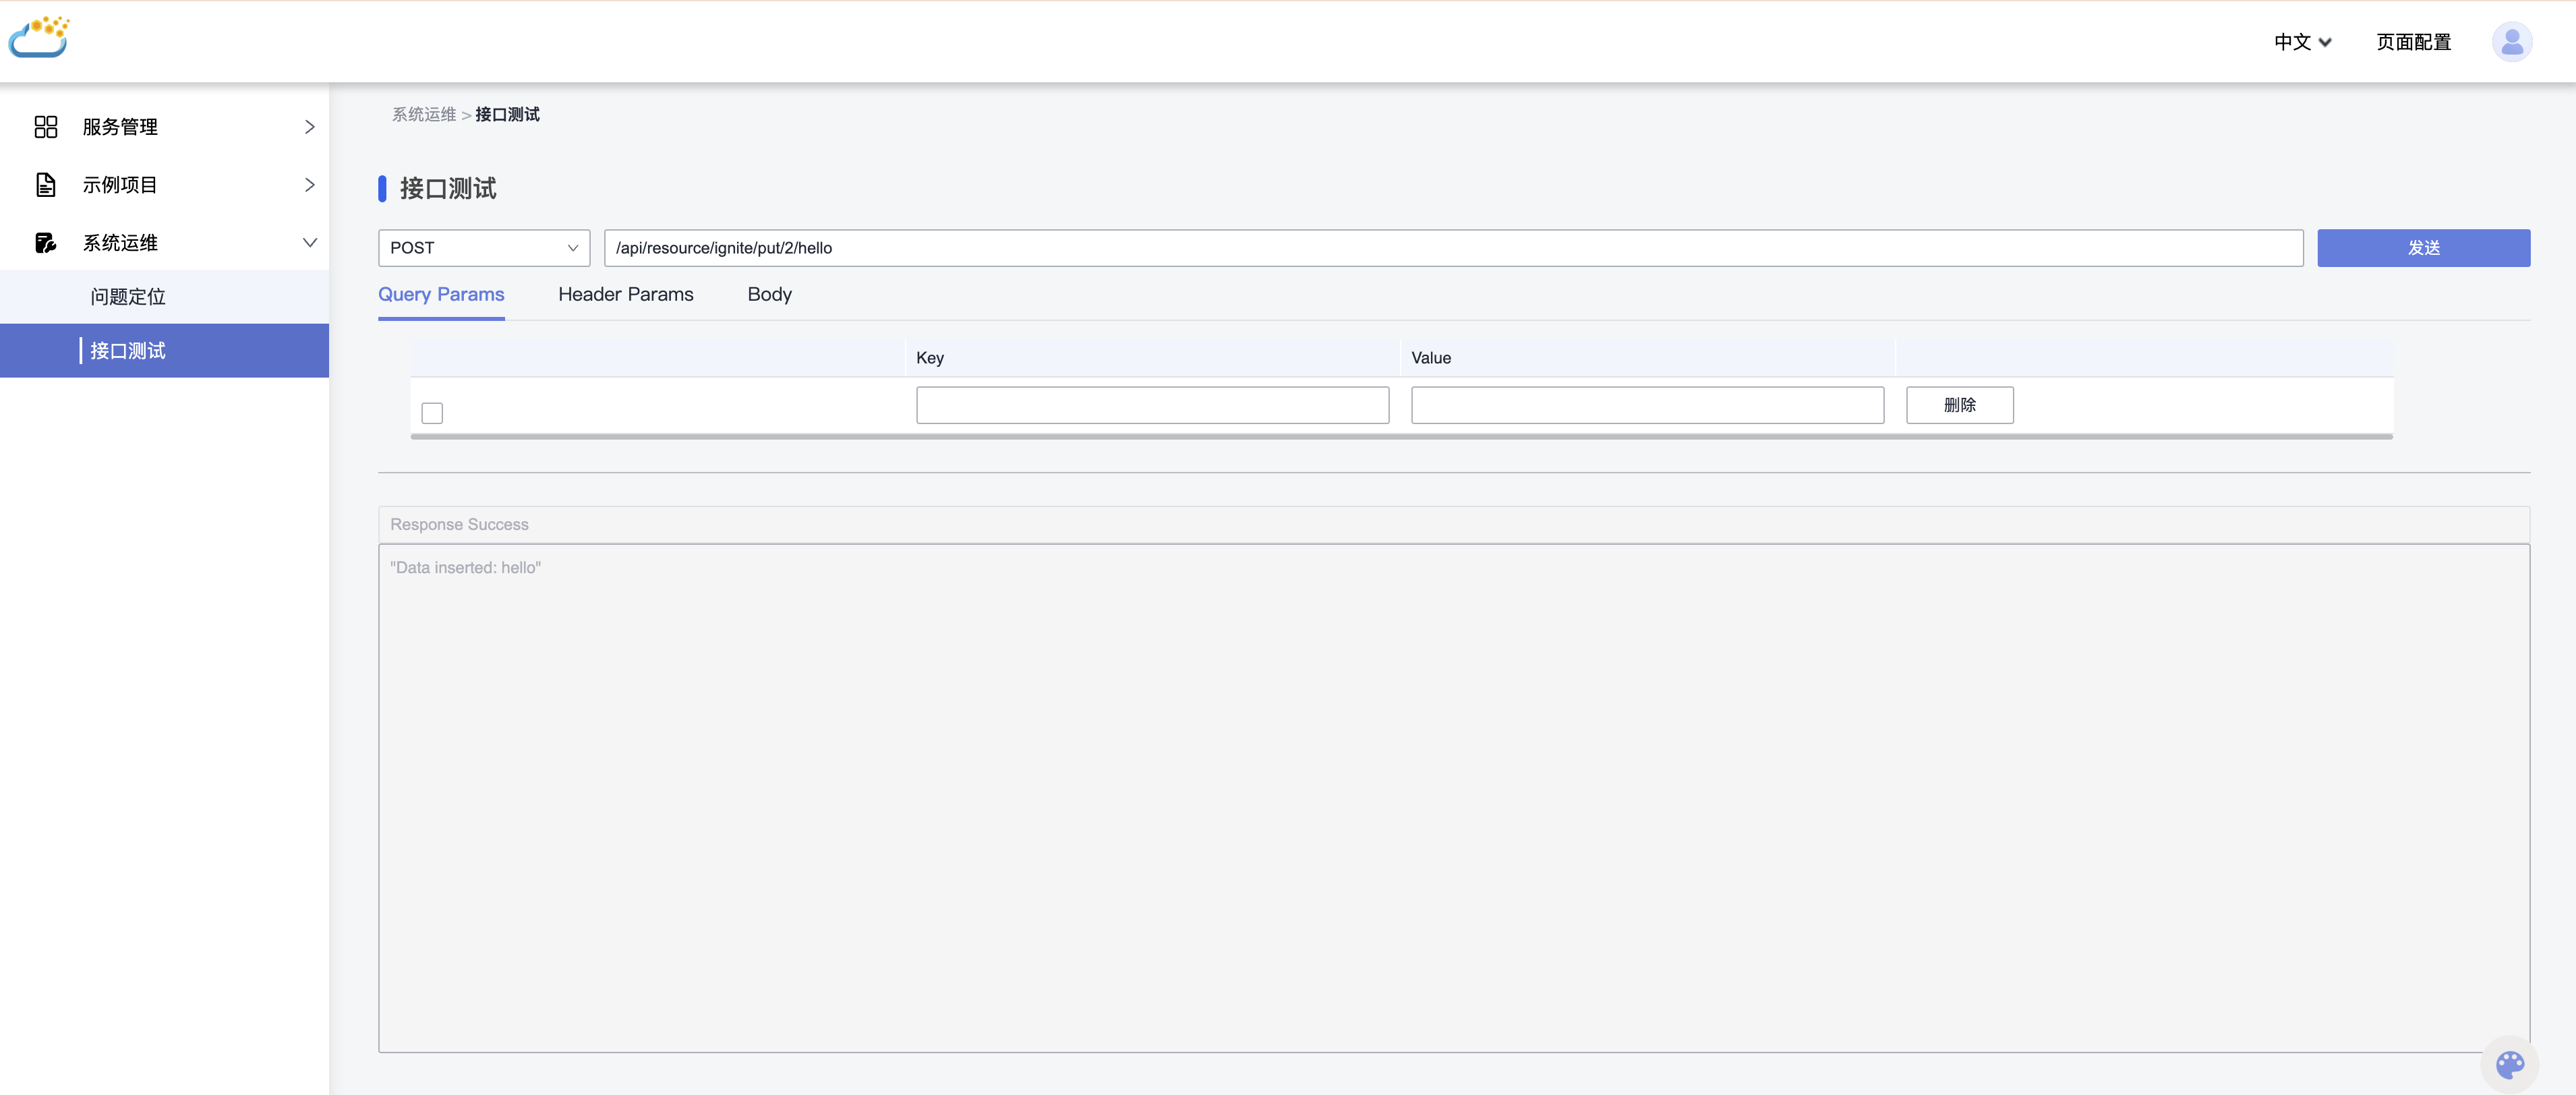The height and width of the screenshot is (1095, 2576).
Task: Open the theme palette icon
Action: [x=2510, y=1064]
